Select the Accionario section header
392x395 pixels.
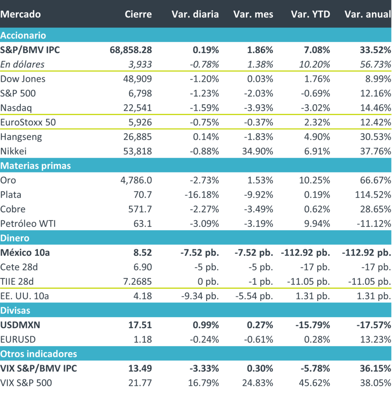click(23, 35)
